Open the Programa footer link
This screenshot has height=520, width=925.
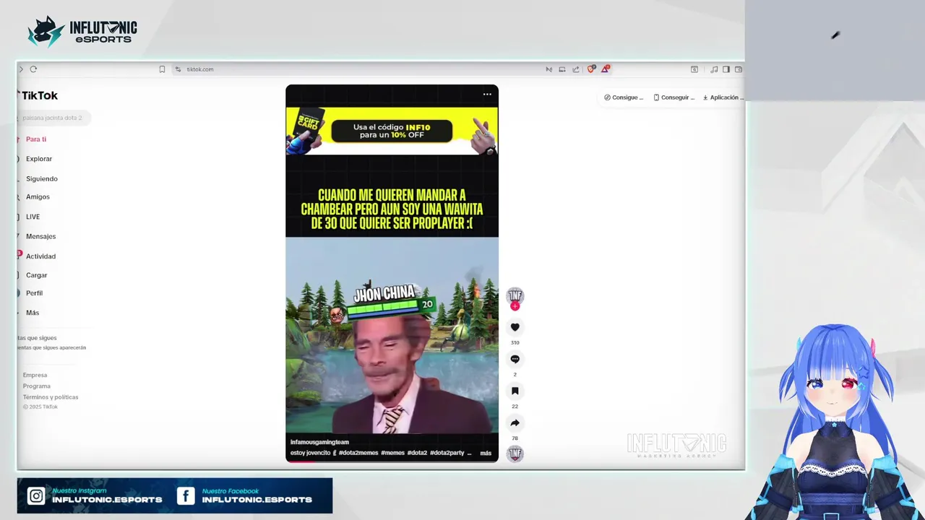point(36,386)
